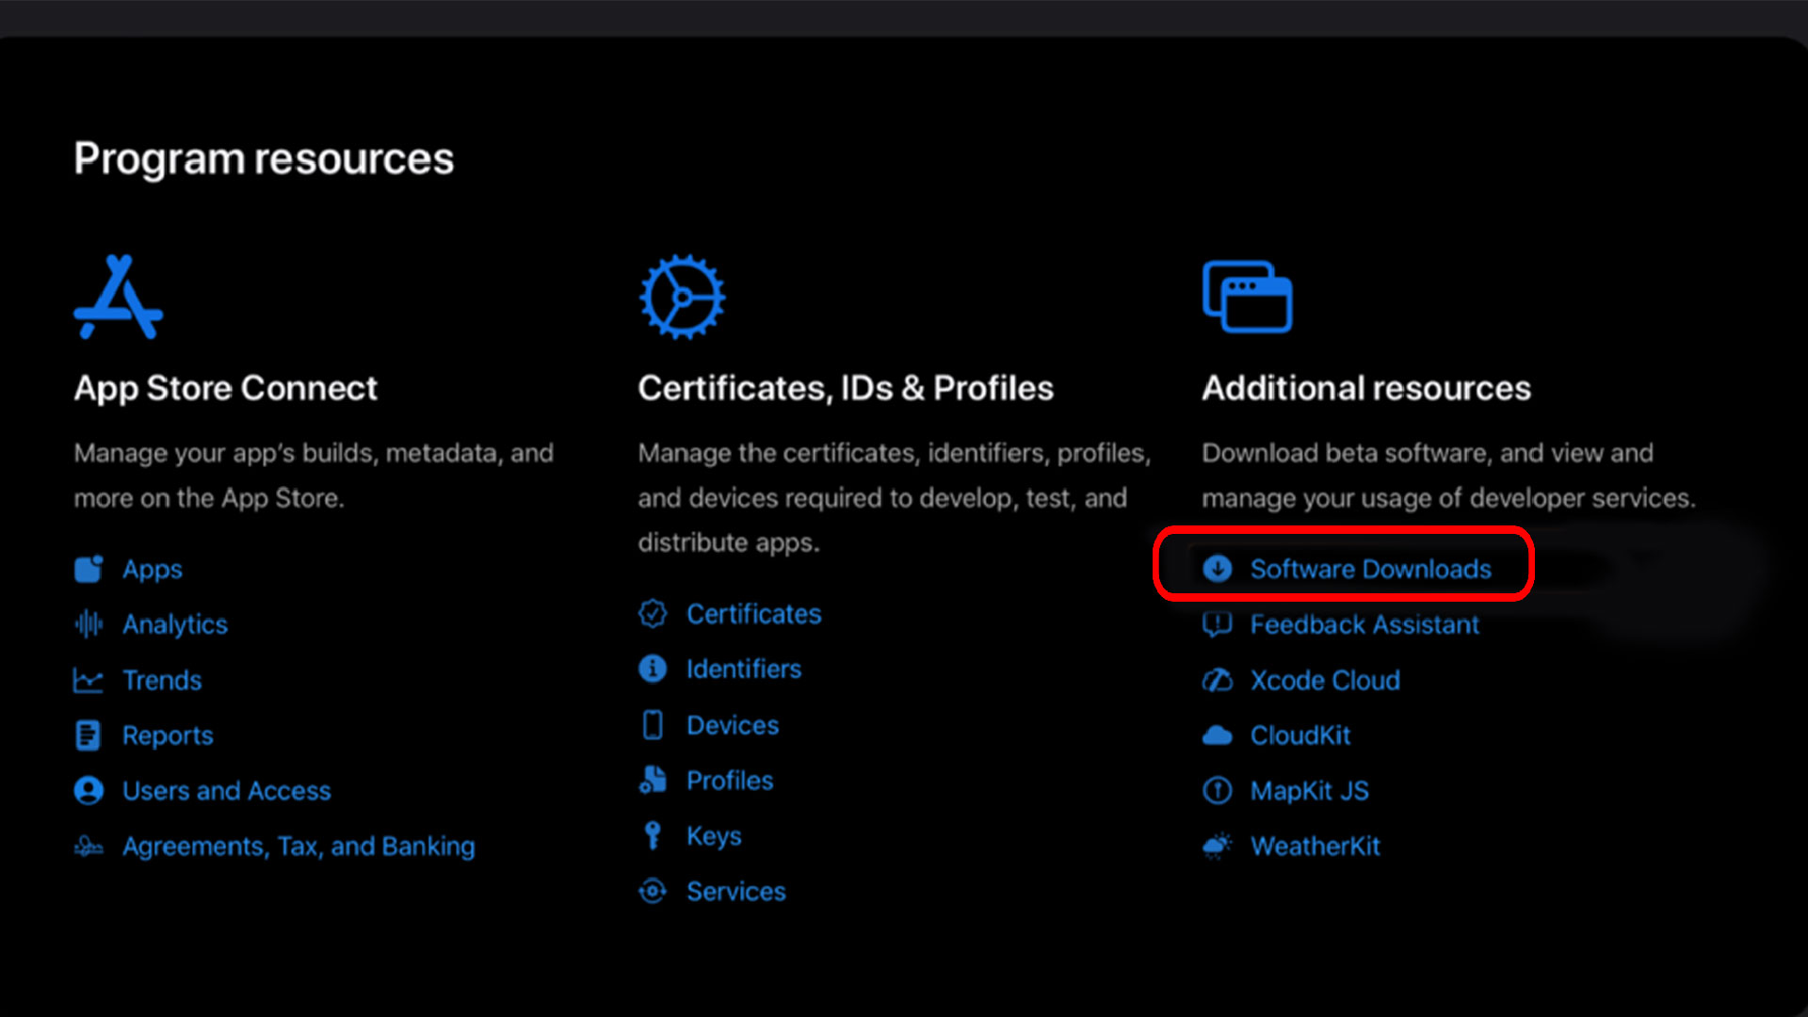Open the Devices link
The width and height of the screenshot is (1808, 1017).
(x=733, y=725)
